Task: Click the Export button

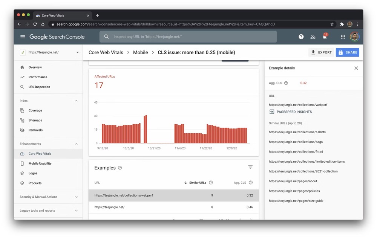Action: click(321, 52)
